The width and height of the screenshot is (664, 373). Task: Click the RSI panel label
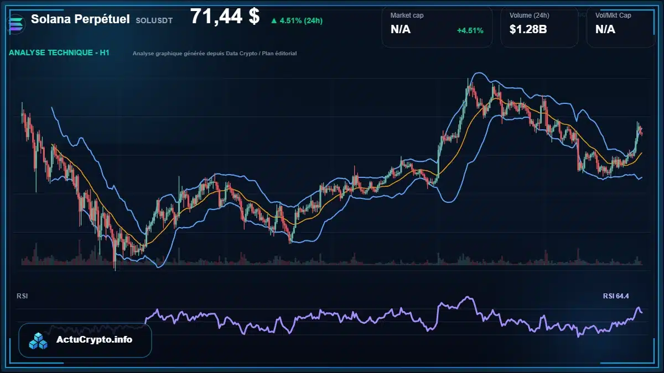pos(22,296)
